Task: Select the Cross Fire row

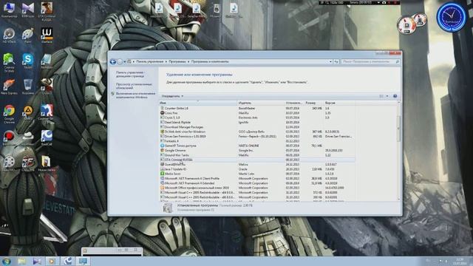Action: pos(257,113)
